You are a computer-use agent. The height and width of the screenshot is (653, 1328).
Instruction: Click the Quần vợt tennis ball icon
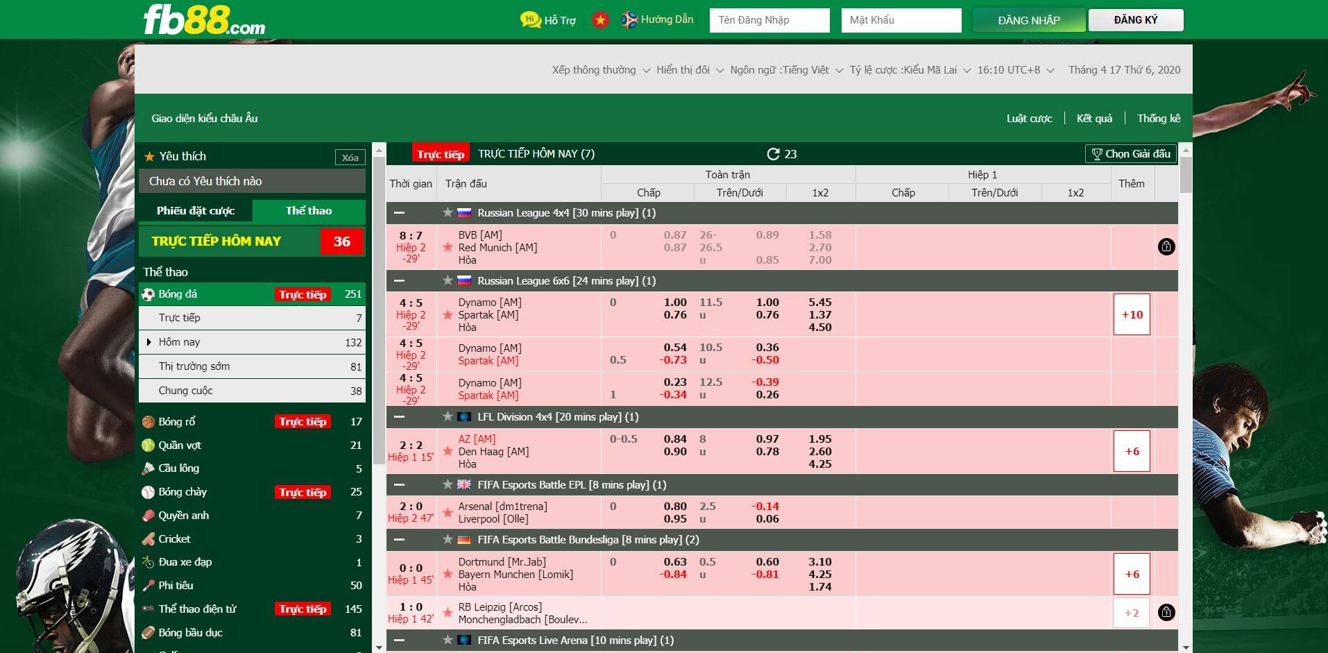pos(148,446)
